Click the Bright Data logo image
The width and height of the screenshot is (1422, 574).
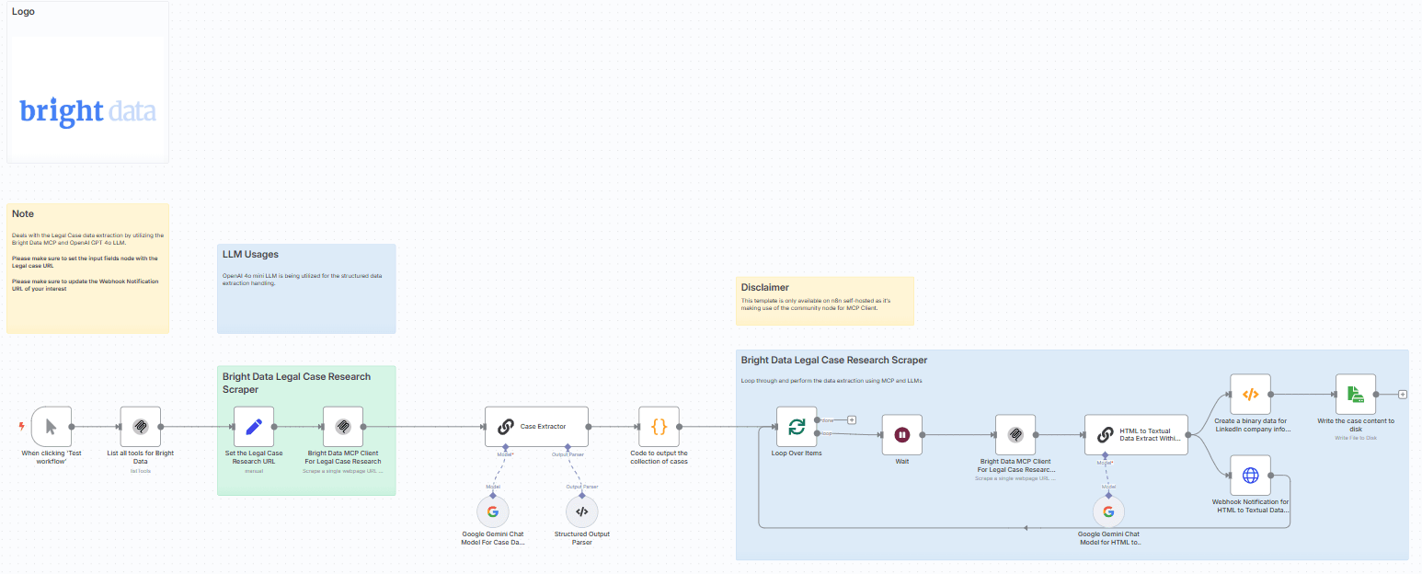coord(87,111)
